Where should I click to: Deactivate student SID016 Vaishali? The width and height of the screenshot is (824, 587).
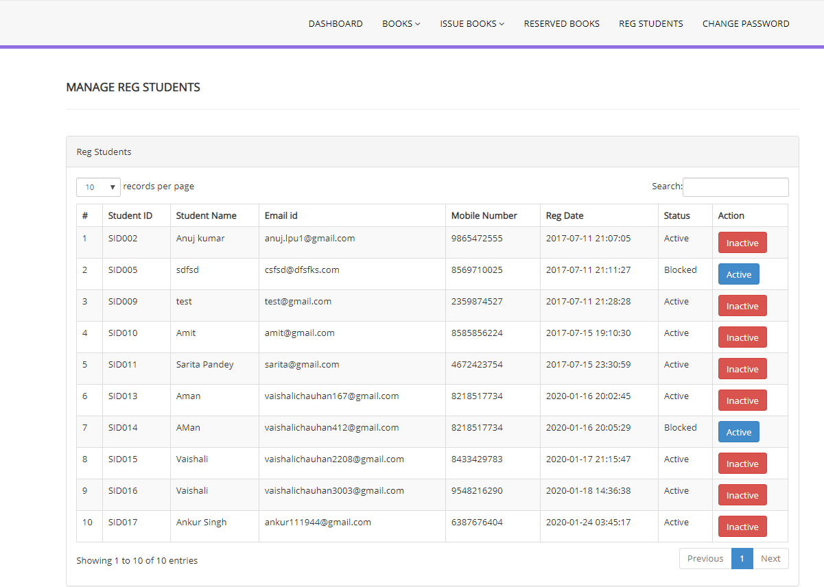coord(742,494)
